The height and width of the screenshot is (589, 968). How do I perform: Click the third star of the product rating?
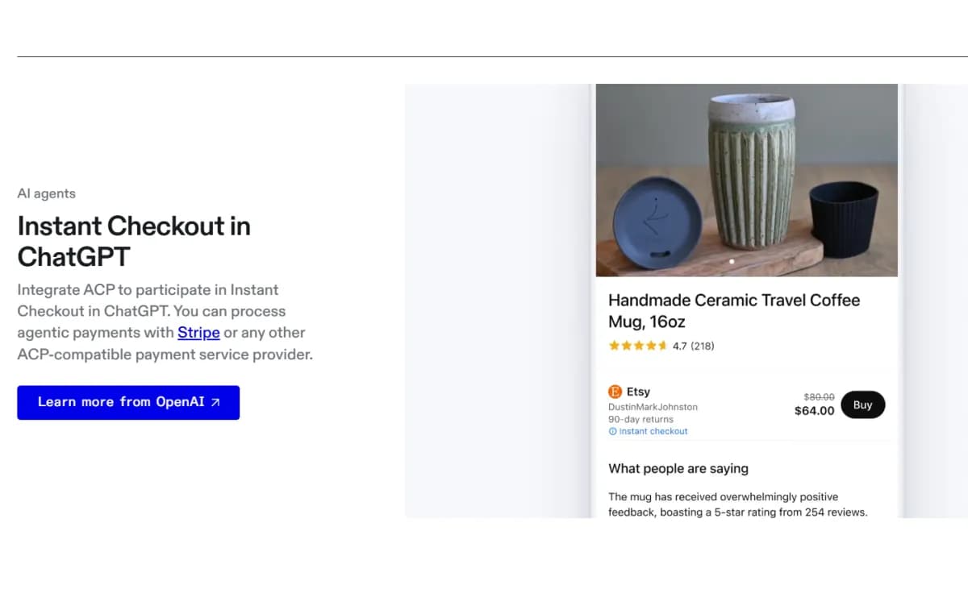639,345
